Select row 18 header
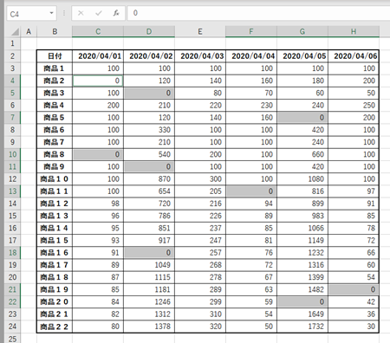390x343 pixels. [12, 253]
